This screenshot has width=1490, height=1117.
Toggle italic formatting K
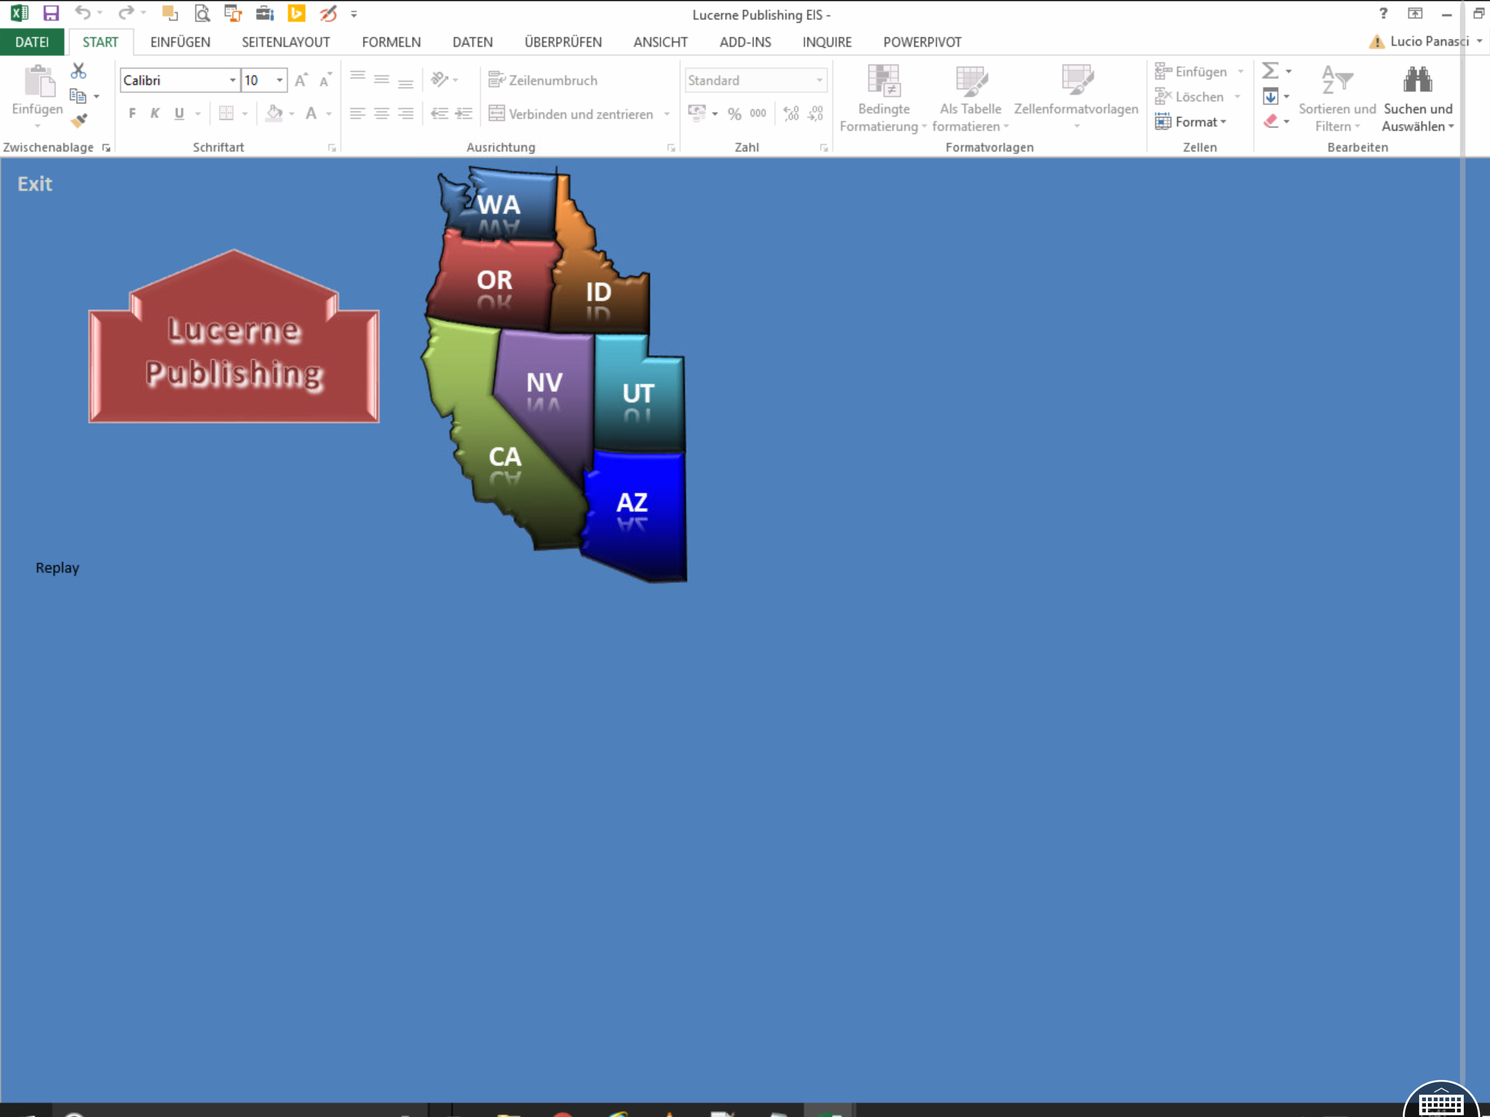coord(155,113)
